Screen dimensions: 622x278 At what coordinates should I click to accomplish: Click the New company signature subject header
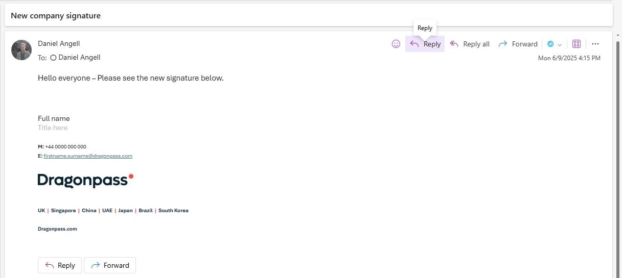pyautogui.click(x=56, y=16)
